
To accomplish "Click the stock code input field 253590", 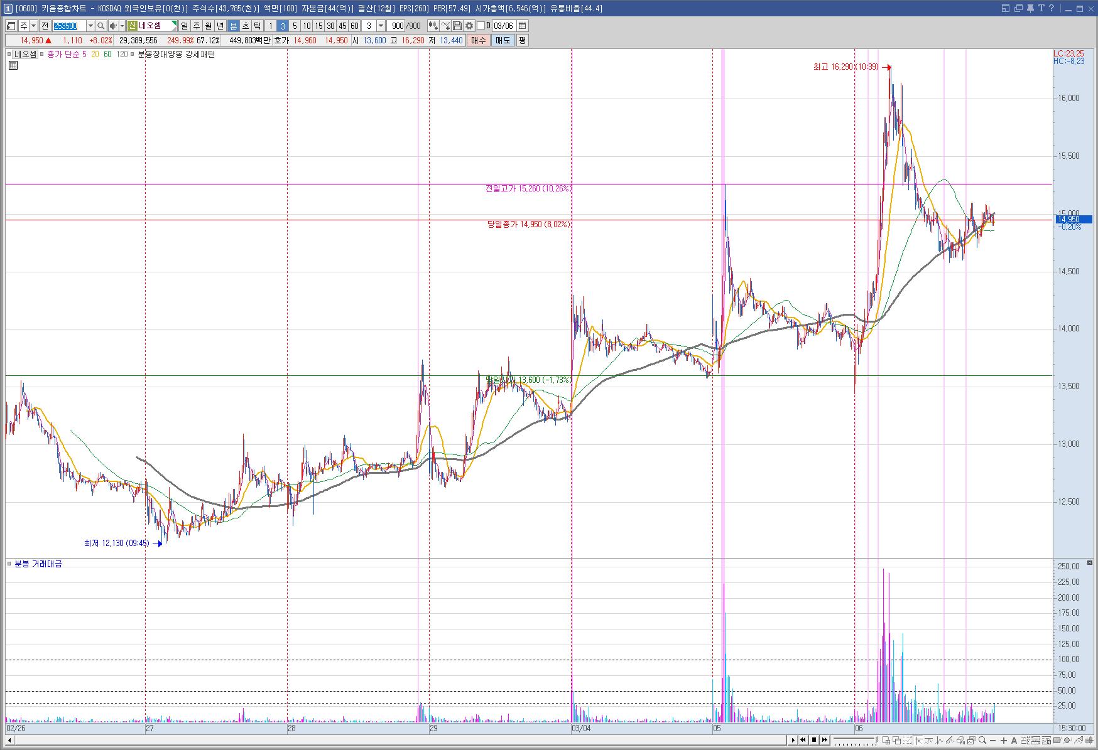I will click(69, 26).
